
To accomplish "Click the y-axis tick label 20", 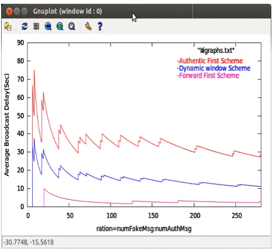I will (x=21, y=170).
